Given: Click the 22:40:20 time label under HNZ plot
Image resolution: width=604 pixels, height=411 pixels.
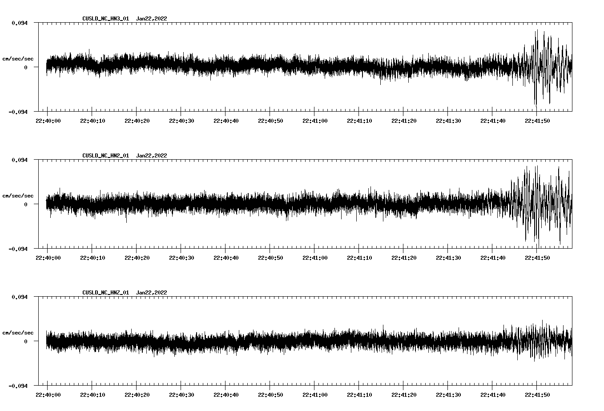Looking at the screenshot, I should click(x=137, y=395).
